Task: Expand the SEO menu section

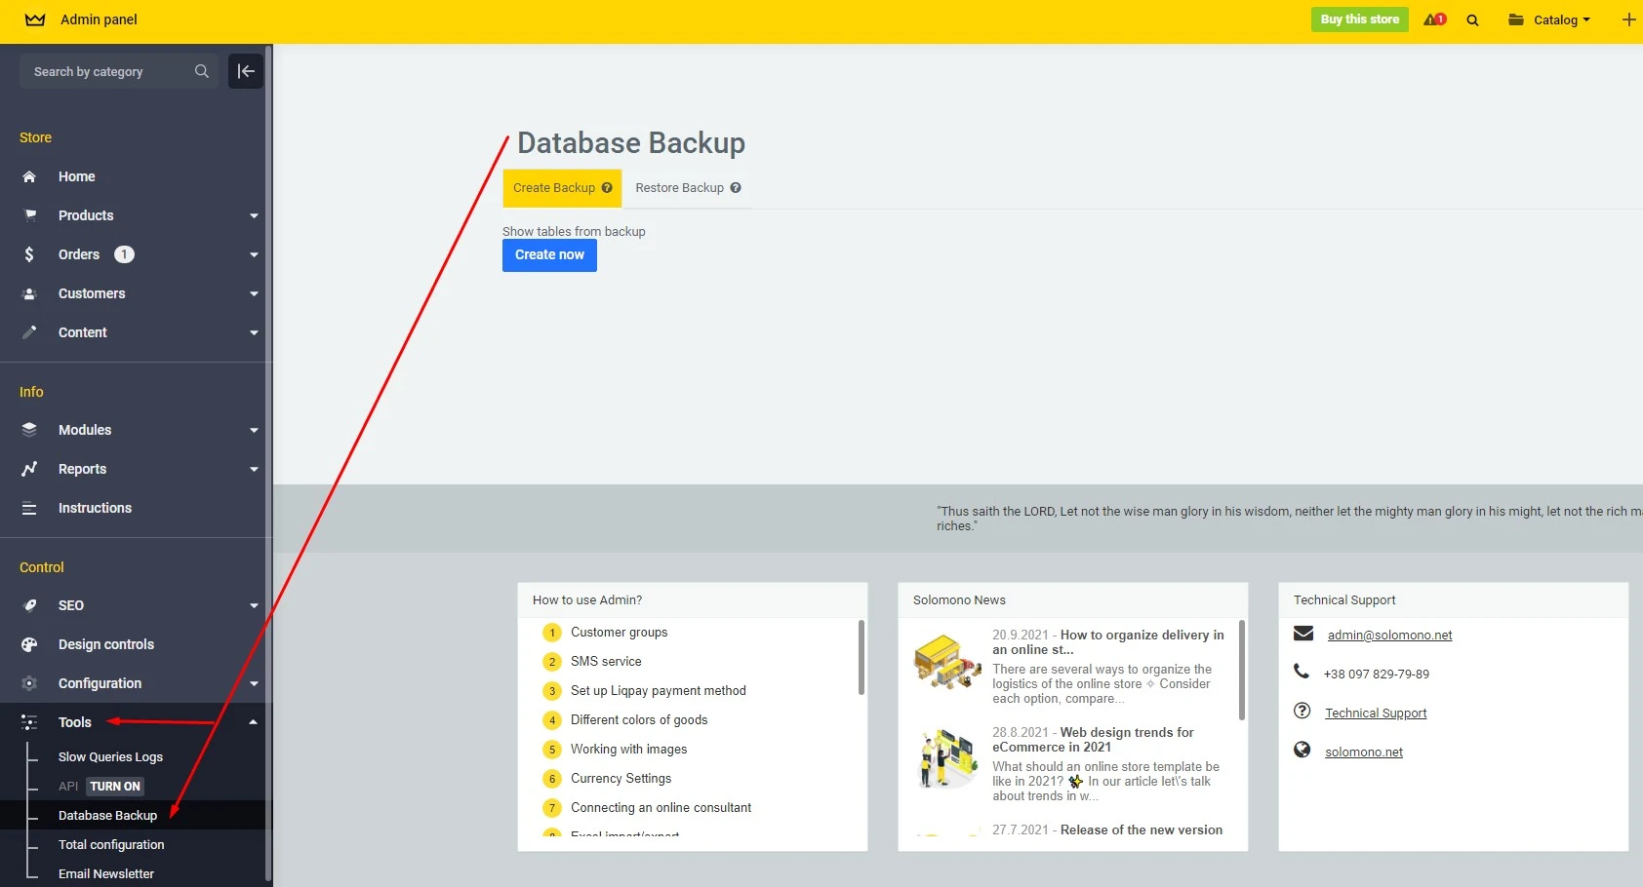Action: (x=253, y=605)
